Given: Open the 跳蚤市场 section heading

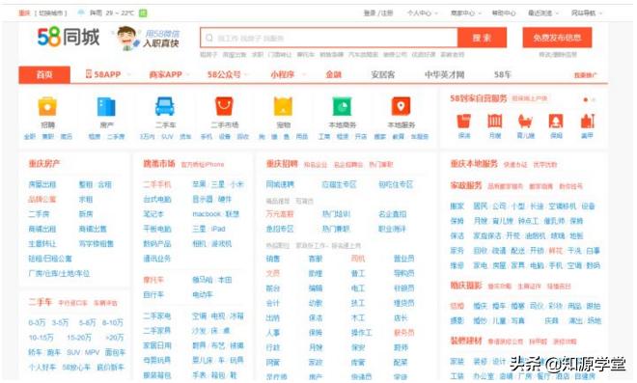Looking at the screenshot, I should pyautogui.click(x=159, y=164).
